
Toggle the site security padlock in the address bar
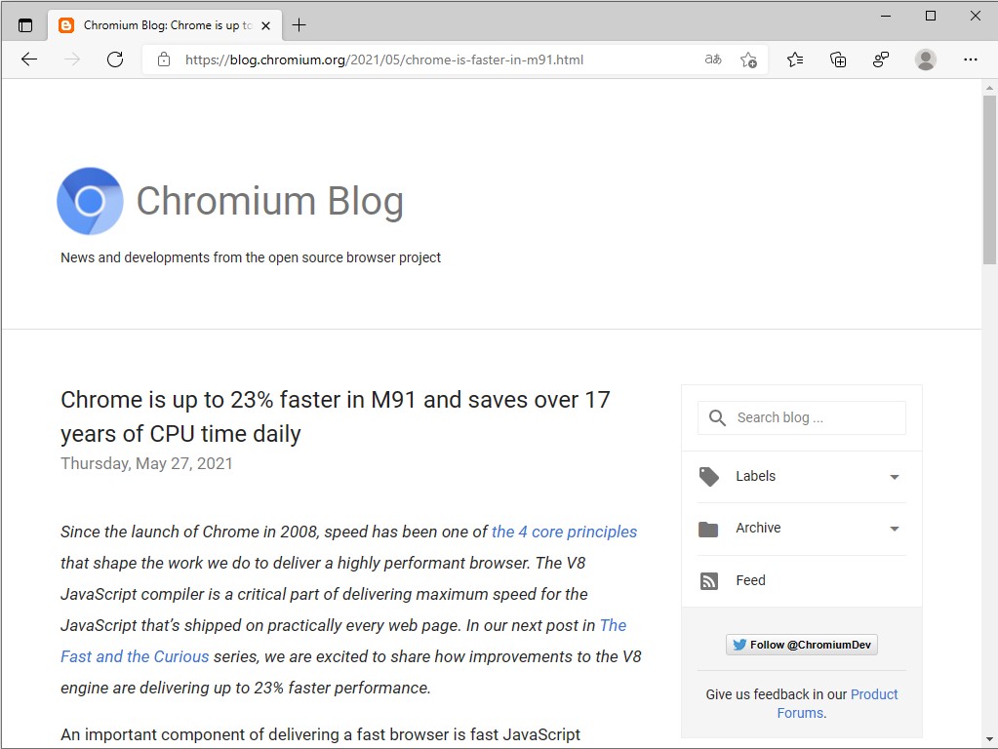pos(163,59)
